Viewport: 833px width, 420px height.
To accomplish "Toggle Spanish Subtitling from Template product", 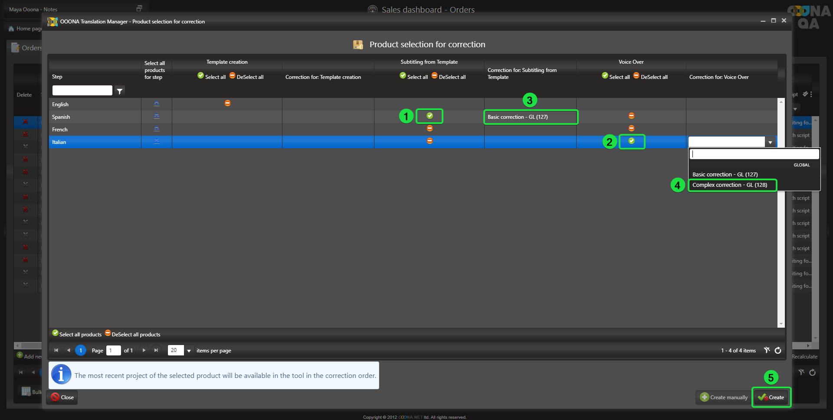I will tap(430, 116).
